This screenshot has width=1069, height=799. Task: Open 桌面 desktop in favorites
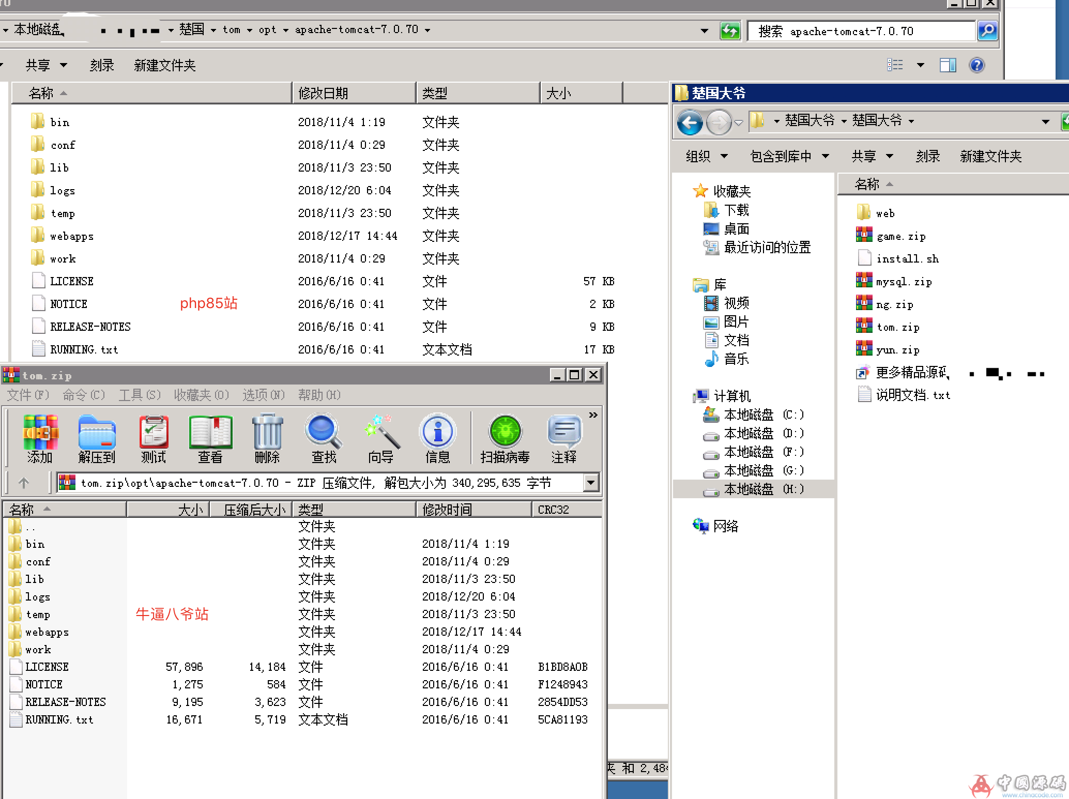(x=726, y=228)
